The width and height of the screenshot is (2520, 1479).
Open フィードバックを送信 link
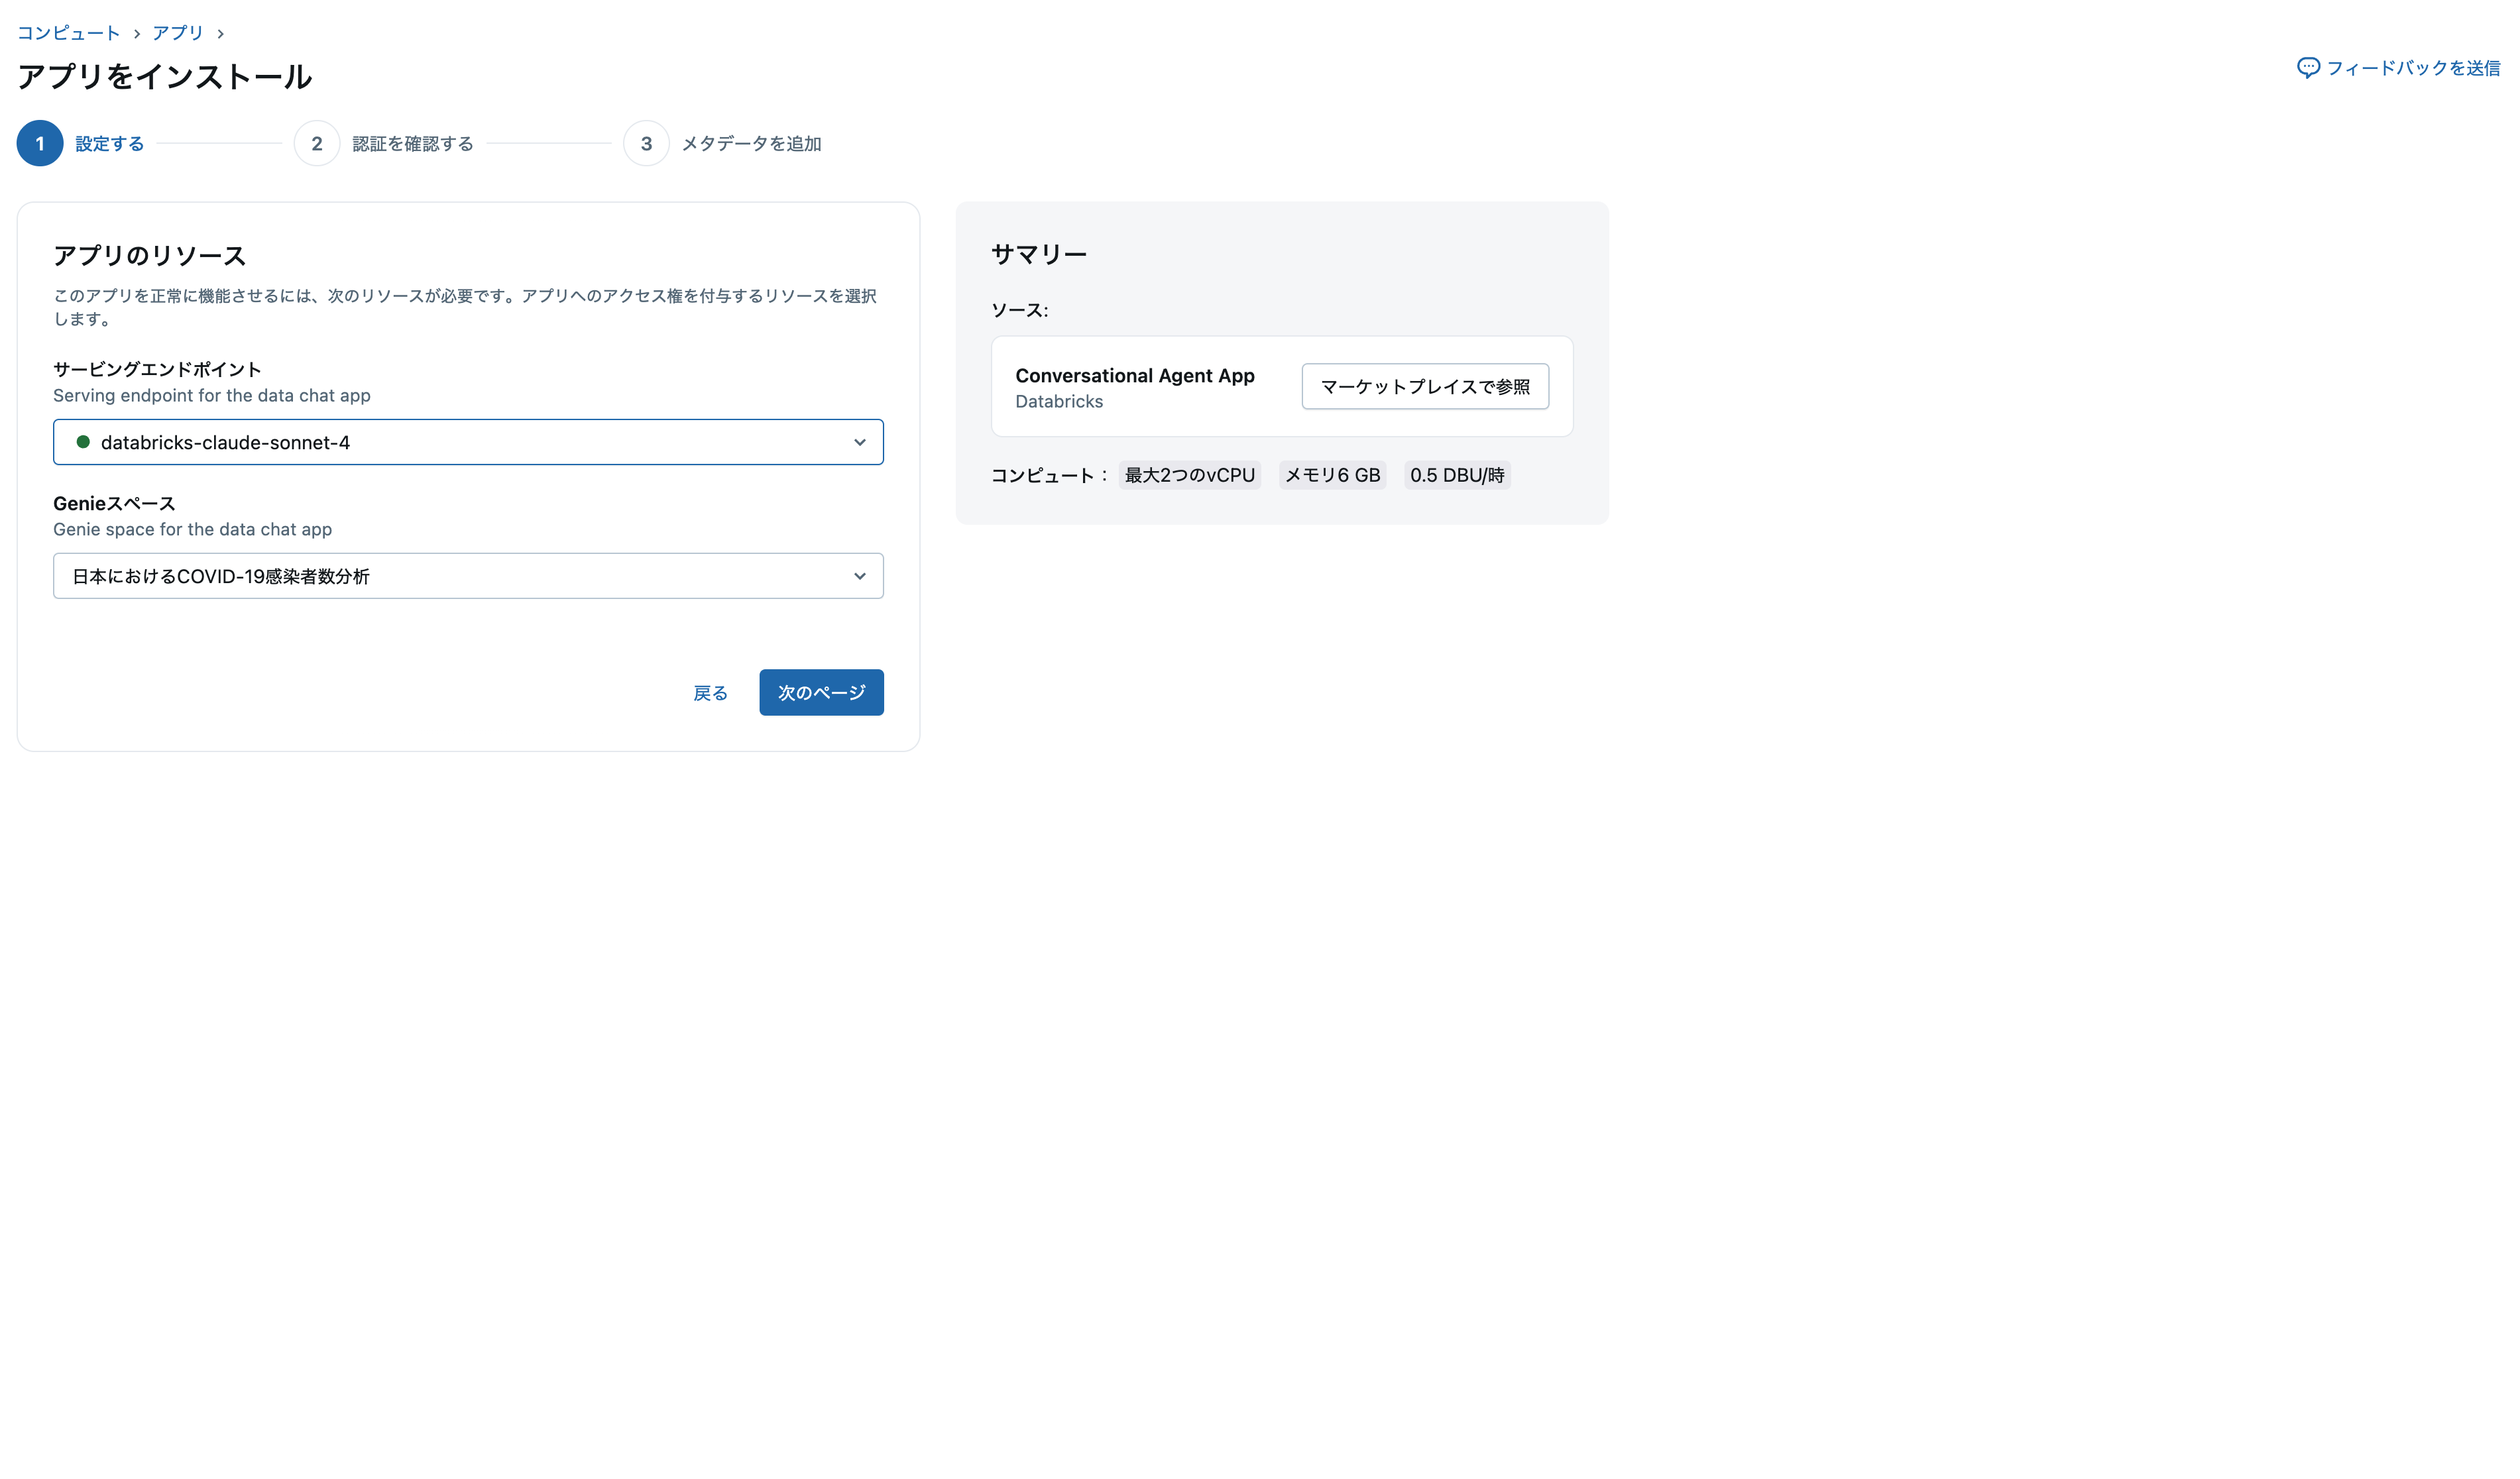coord(2410,68)
